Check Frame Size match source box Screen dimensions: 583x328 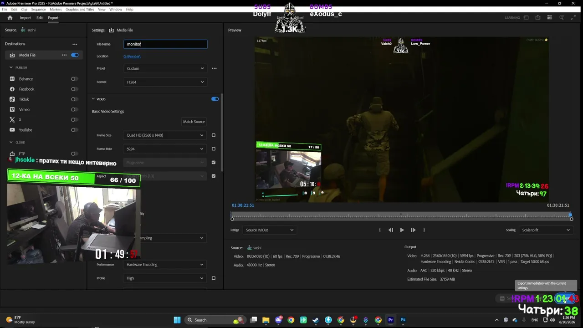tap(214, 135)
